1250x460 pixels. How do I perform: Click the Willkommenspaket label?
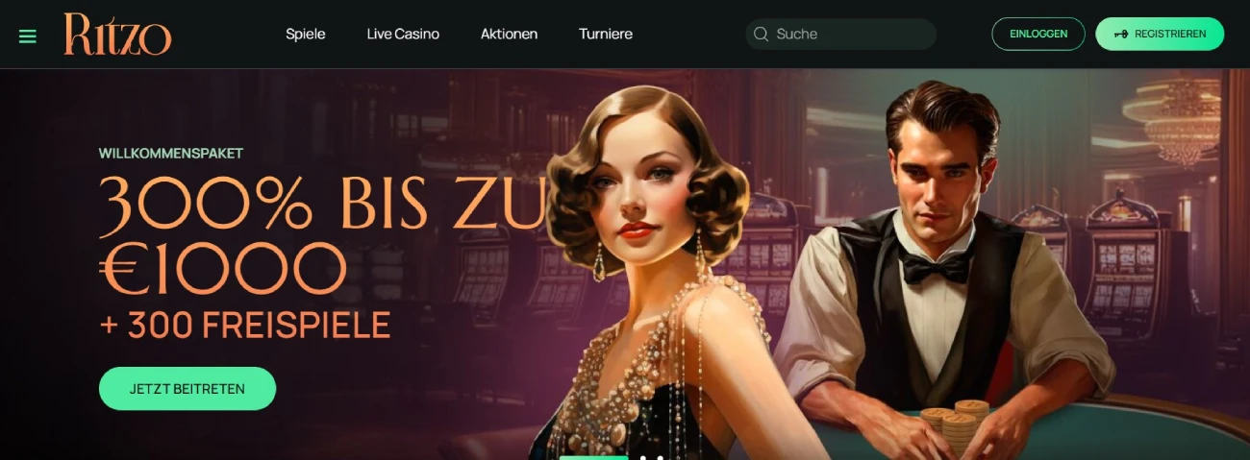(x=171, y=154)
